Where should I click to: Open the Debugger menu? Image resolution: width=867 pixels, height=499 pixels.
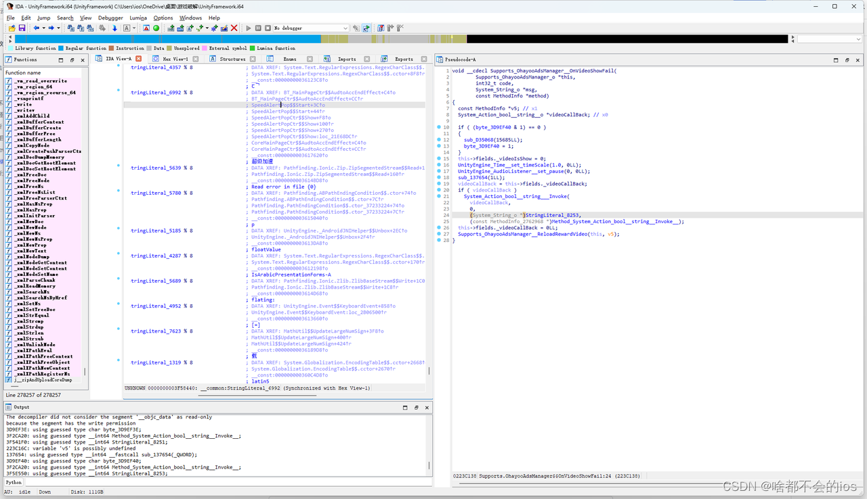pos(111,18)
